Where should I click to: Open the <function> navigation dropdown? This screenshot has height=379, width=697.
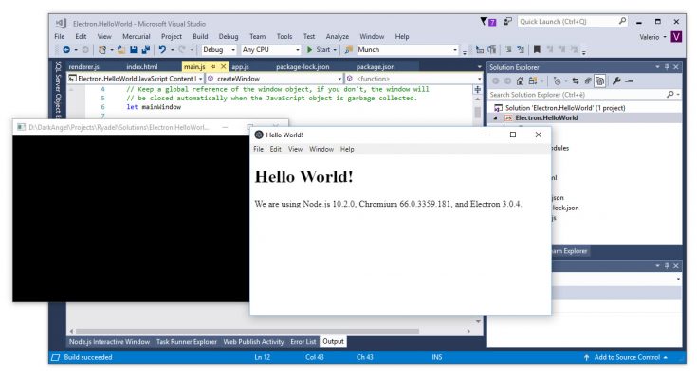pos(479,79)
